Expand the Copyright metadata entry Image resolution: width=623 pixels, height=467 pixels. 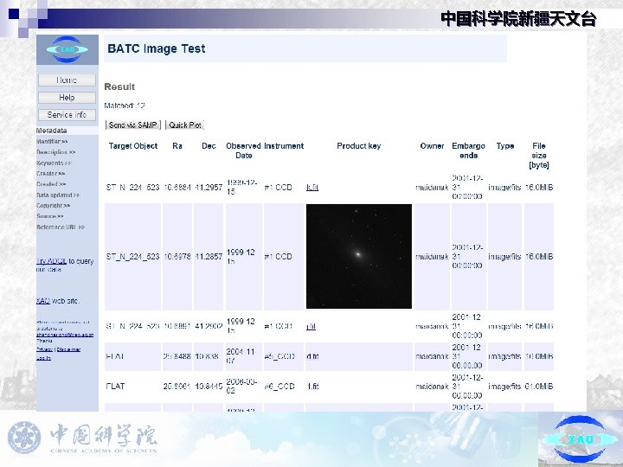(54, 206)
